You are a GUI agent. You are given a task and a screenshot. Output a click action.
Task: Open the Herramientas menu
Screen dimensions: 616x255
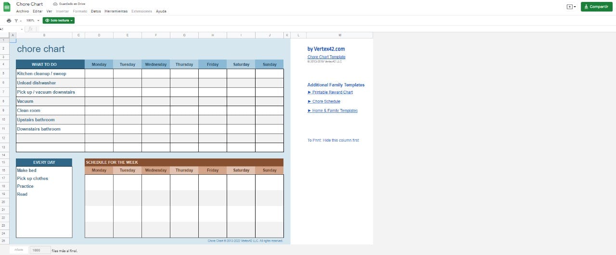116,11
